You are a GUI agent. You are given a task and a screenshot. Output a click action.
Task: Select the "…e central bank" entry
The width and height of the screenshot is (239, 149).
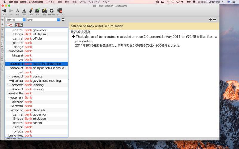point(36,106)
